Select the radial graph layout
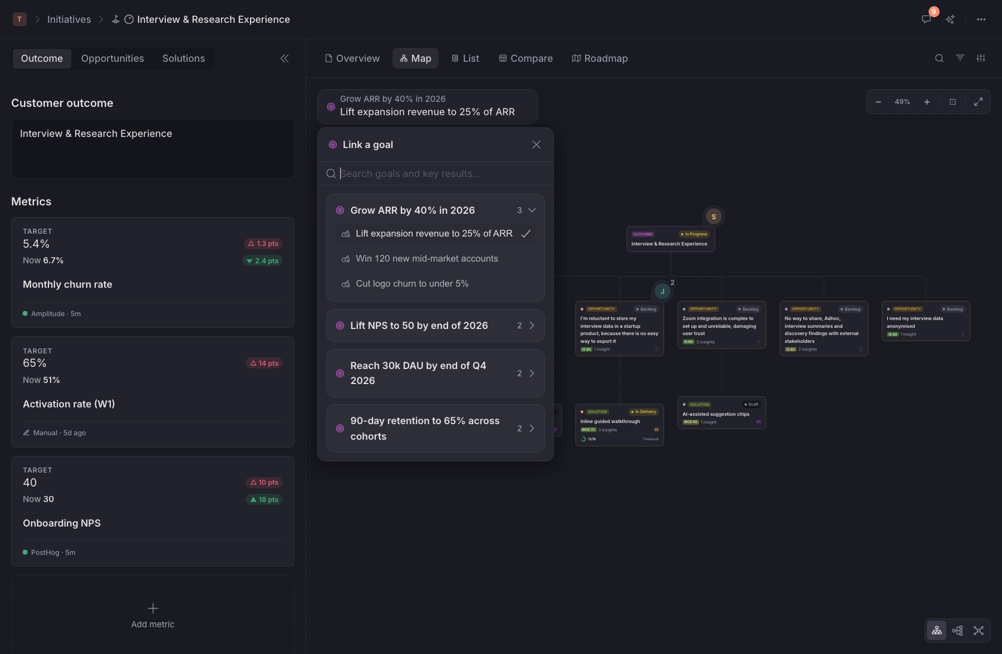This screenshot has width=1002, height=654. (979, 631)
